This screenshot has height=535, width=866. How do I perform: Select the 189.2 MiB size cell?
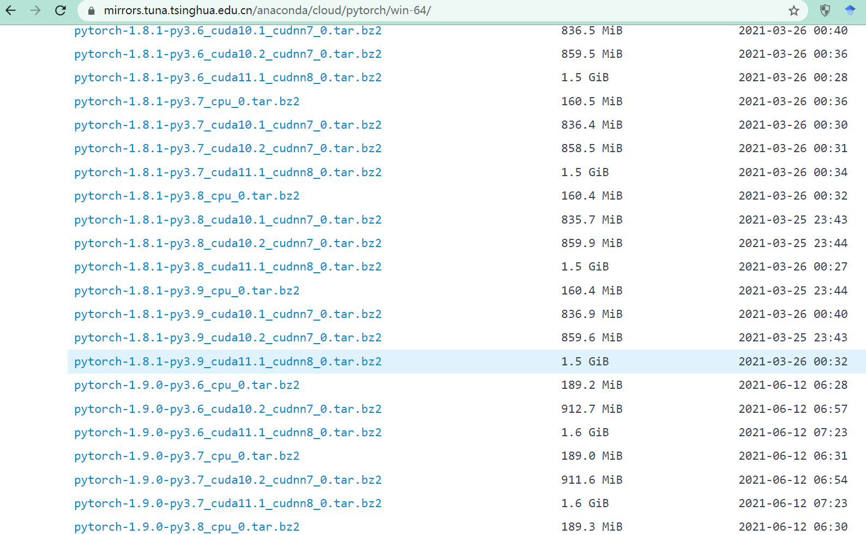pos(592,386)
